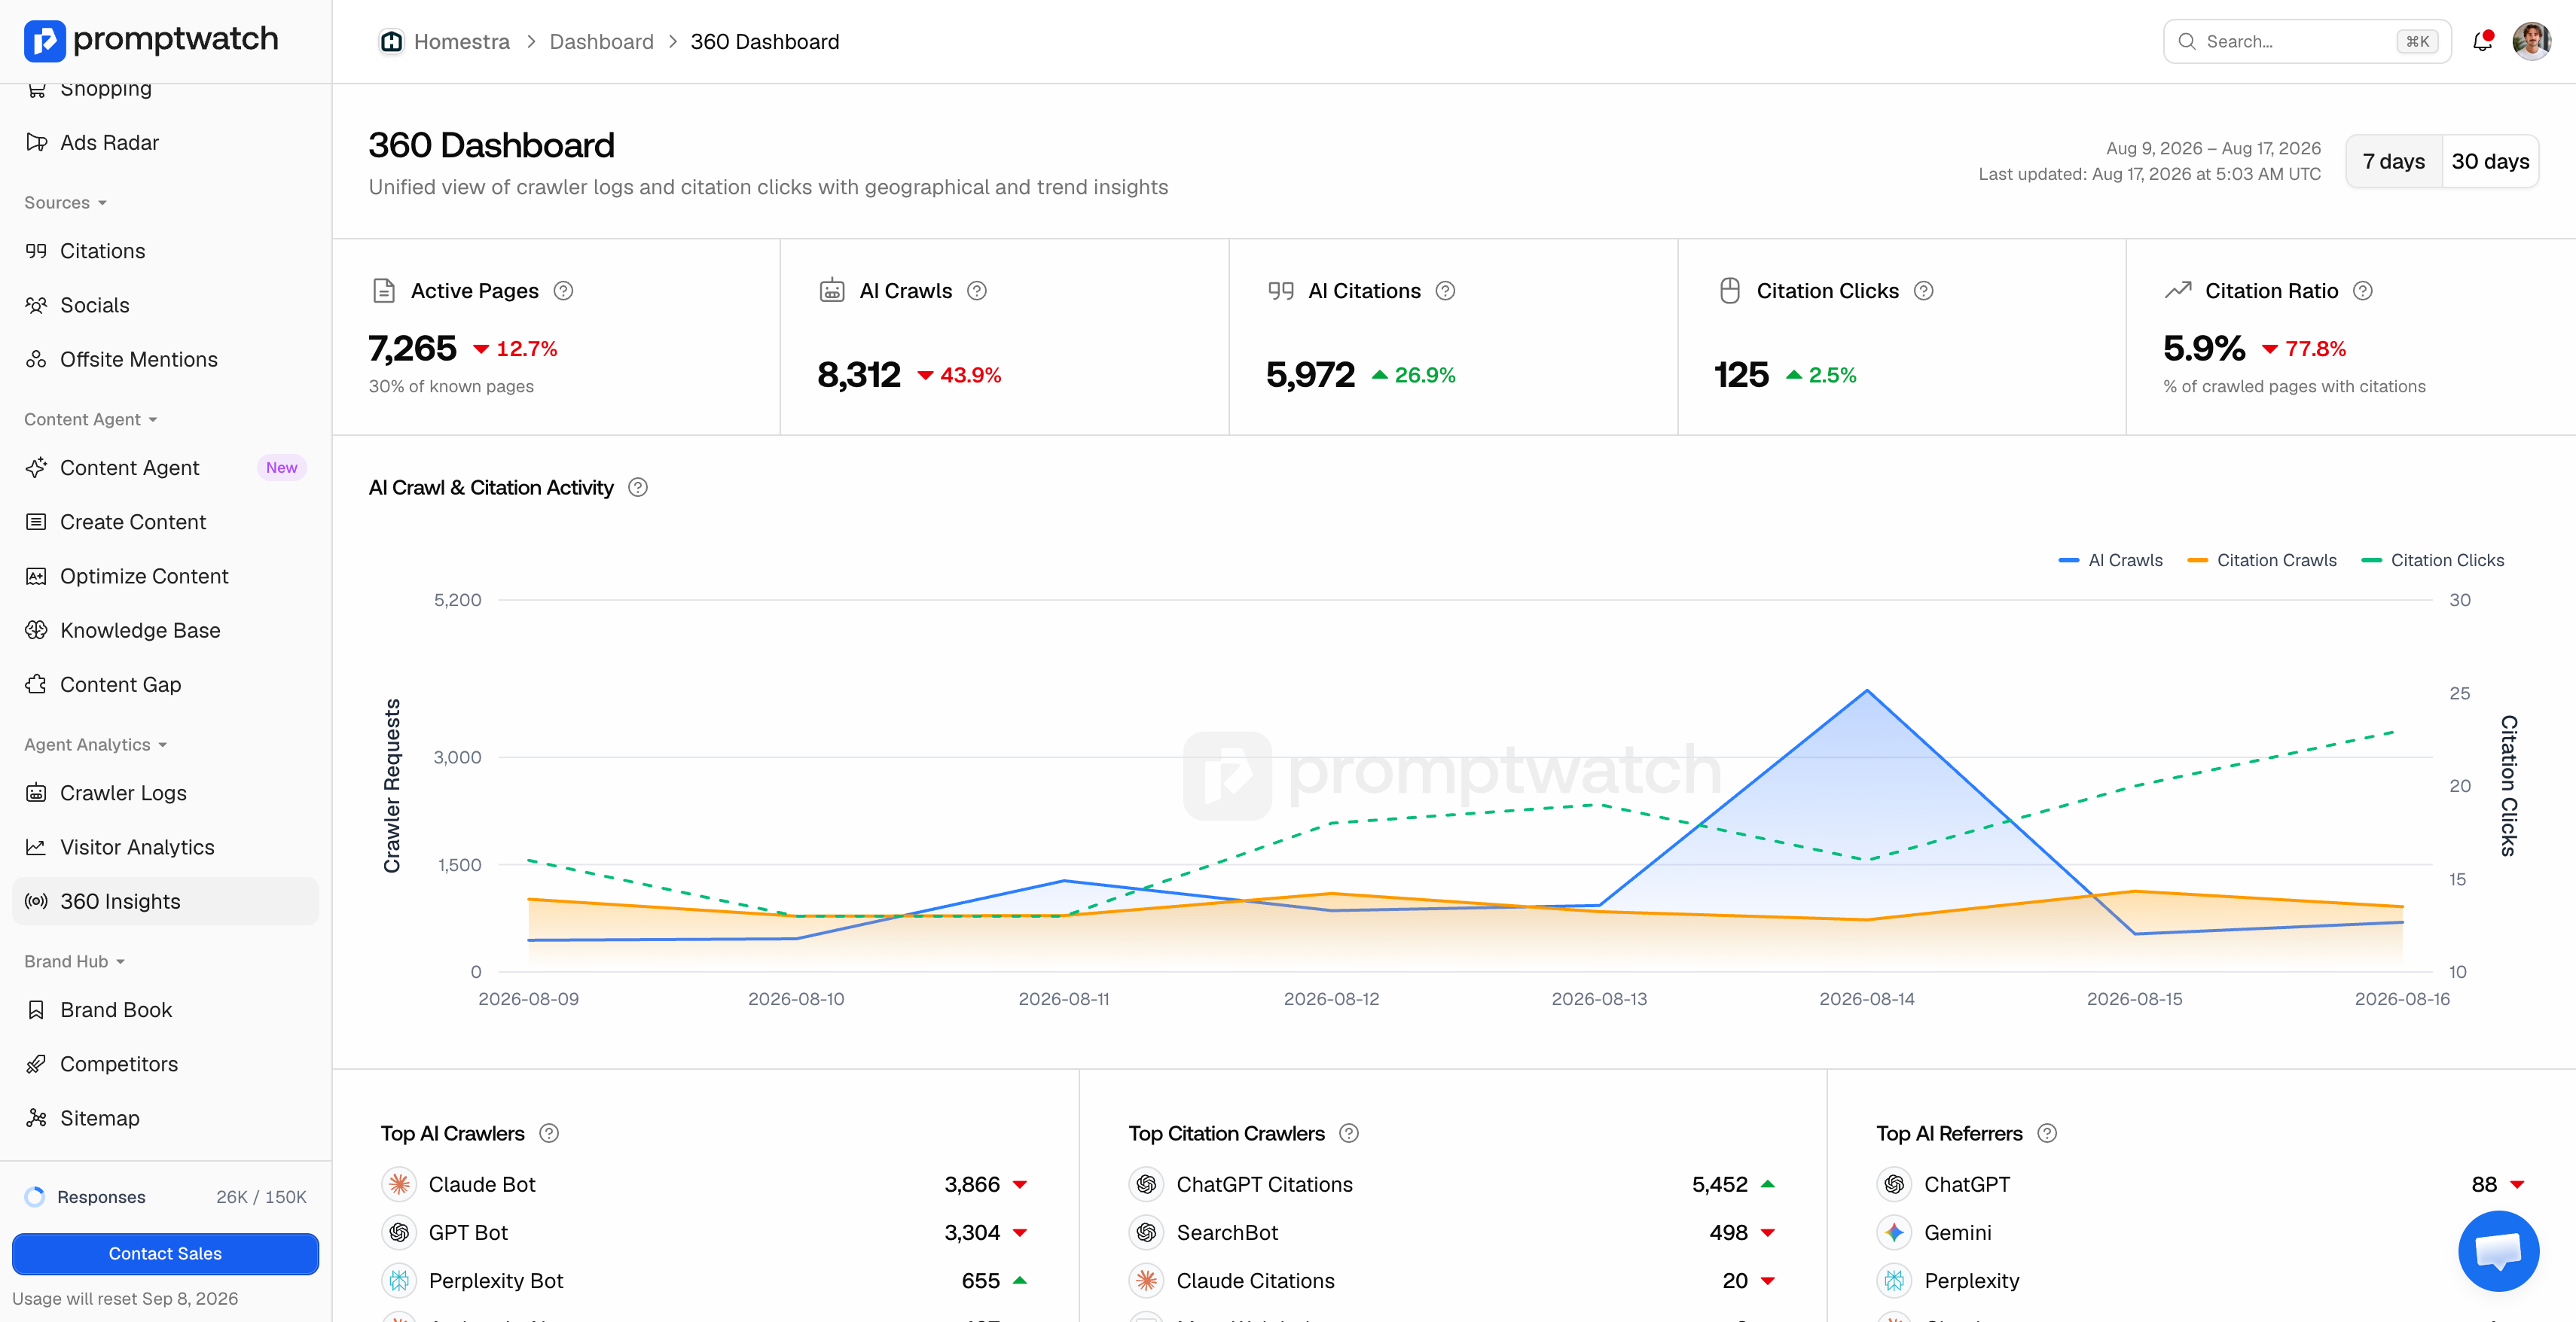Open Knowledge Base page
2576x1322 pixels.
pos(165,631)
